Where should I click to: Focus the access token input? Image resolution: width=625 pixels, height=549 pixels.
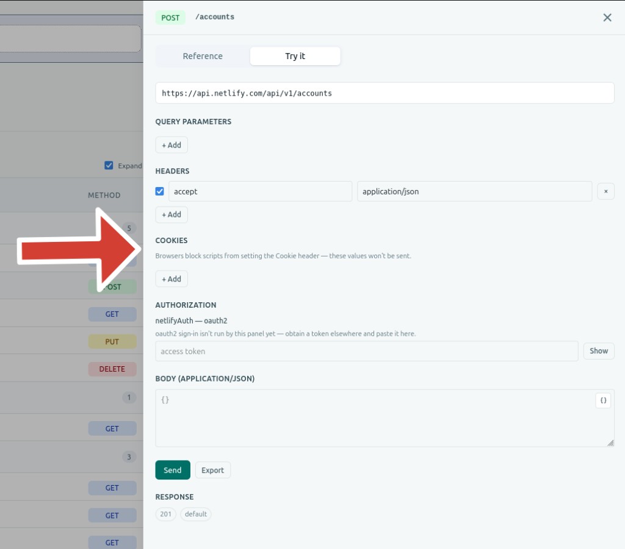pos(367,352)
